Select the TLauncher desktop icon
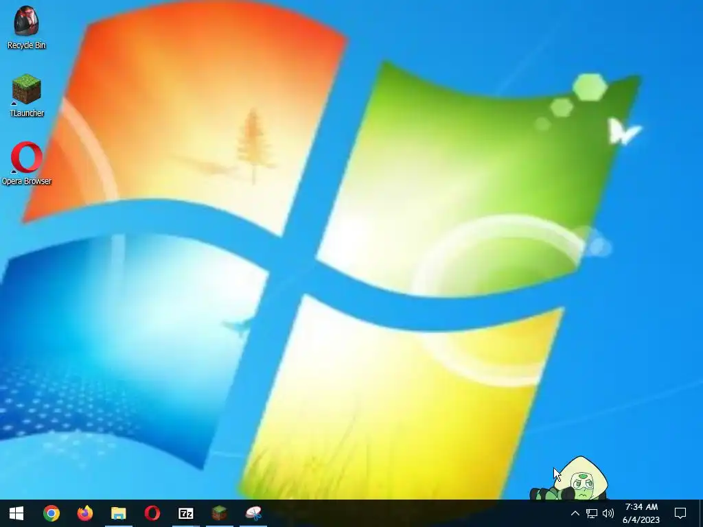 click(x=27, y=95)
